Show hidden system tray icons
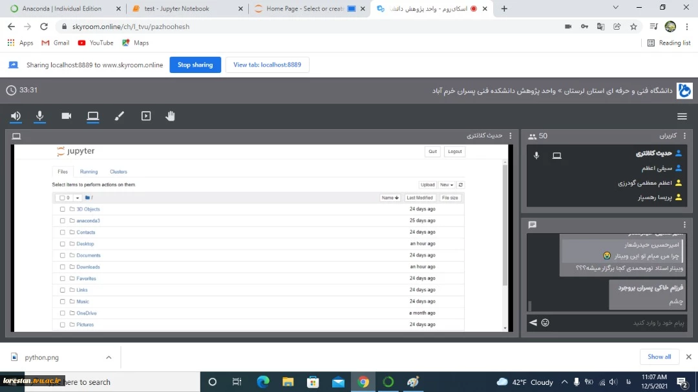 pos(564,382)
